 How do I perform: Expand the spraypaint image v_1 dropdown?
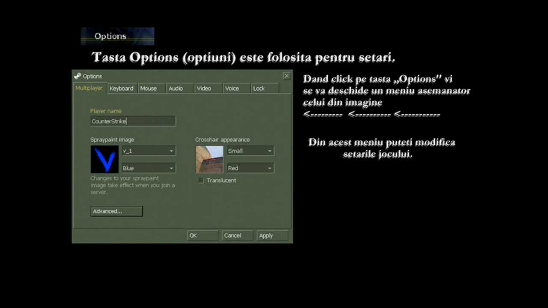149,151
